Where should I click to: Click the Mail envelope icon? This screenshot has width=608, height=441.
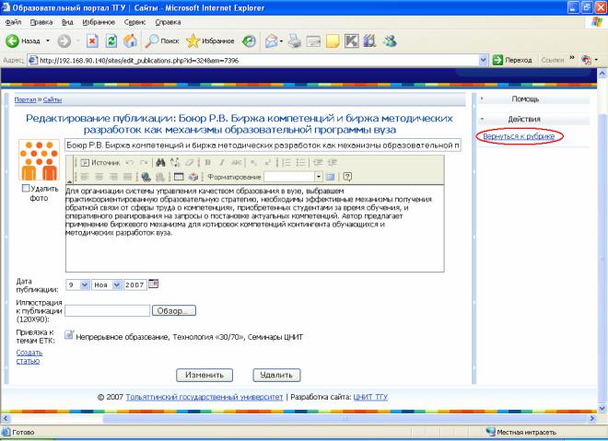tap(271, 41)
